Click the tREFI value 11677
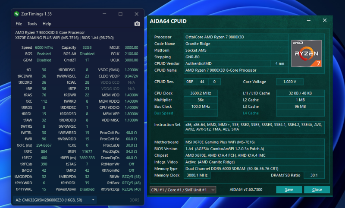345x208 pixels. (87, 151)
